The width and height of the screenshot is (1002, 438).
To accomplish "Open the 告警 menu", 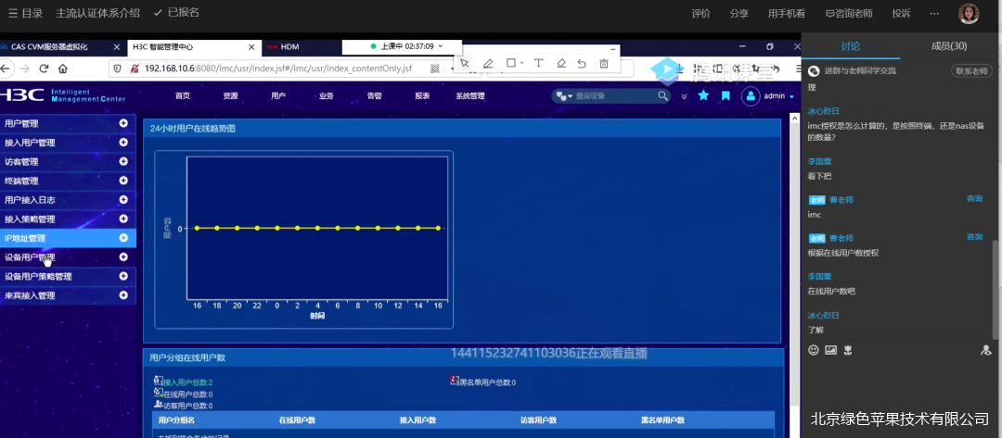I will pyautogui.click(x=375, y=96).
